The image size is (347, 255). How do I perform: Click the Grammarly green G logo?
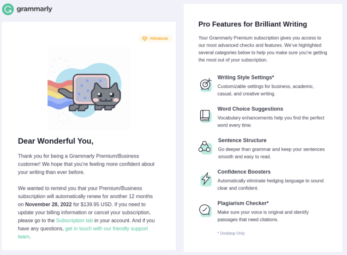coord(8,9)
